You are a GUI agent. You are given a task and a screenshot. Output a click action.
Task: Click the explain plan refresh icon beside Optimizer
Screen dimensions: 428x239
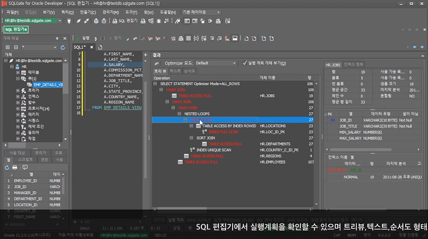tap(156, 64)
